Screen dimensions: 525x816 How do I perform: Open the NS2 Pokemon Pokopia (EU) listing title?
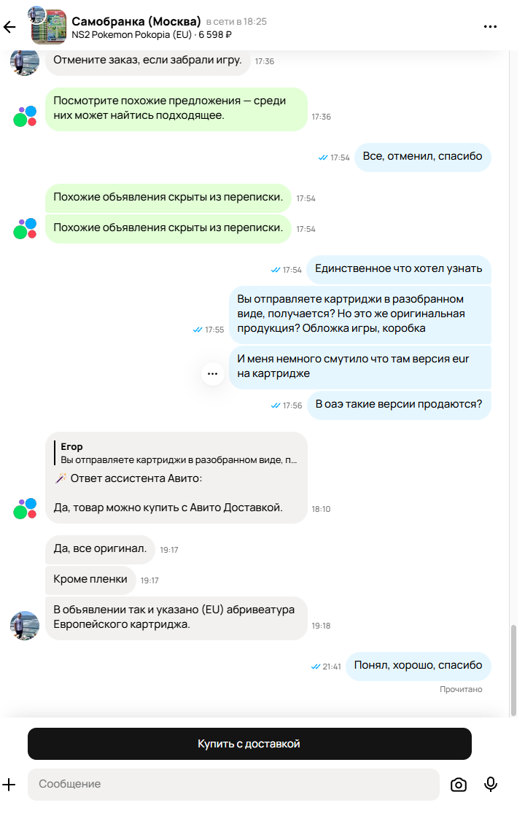132,35
